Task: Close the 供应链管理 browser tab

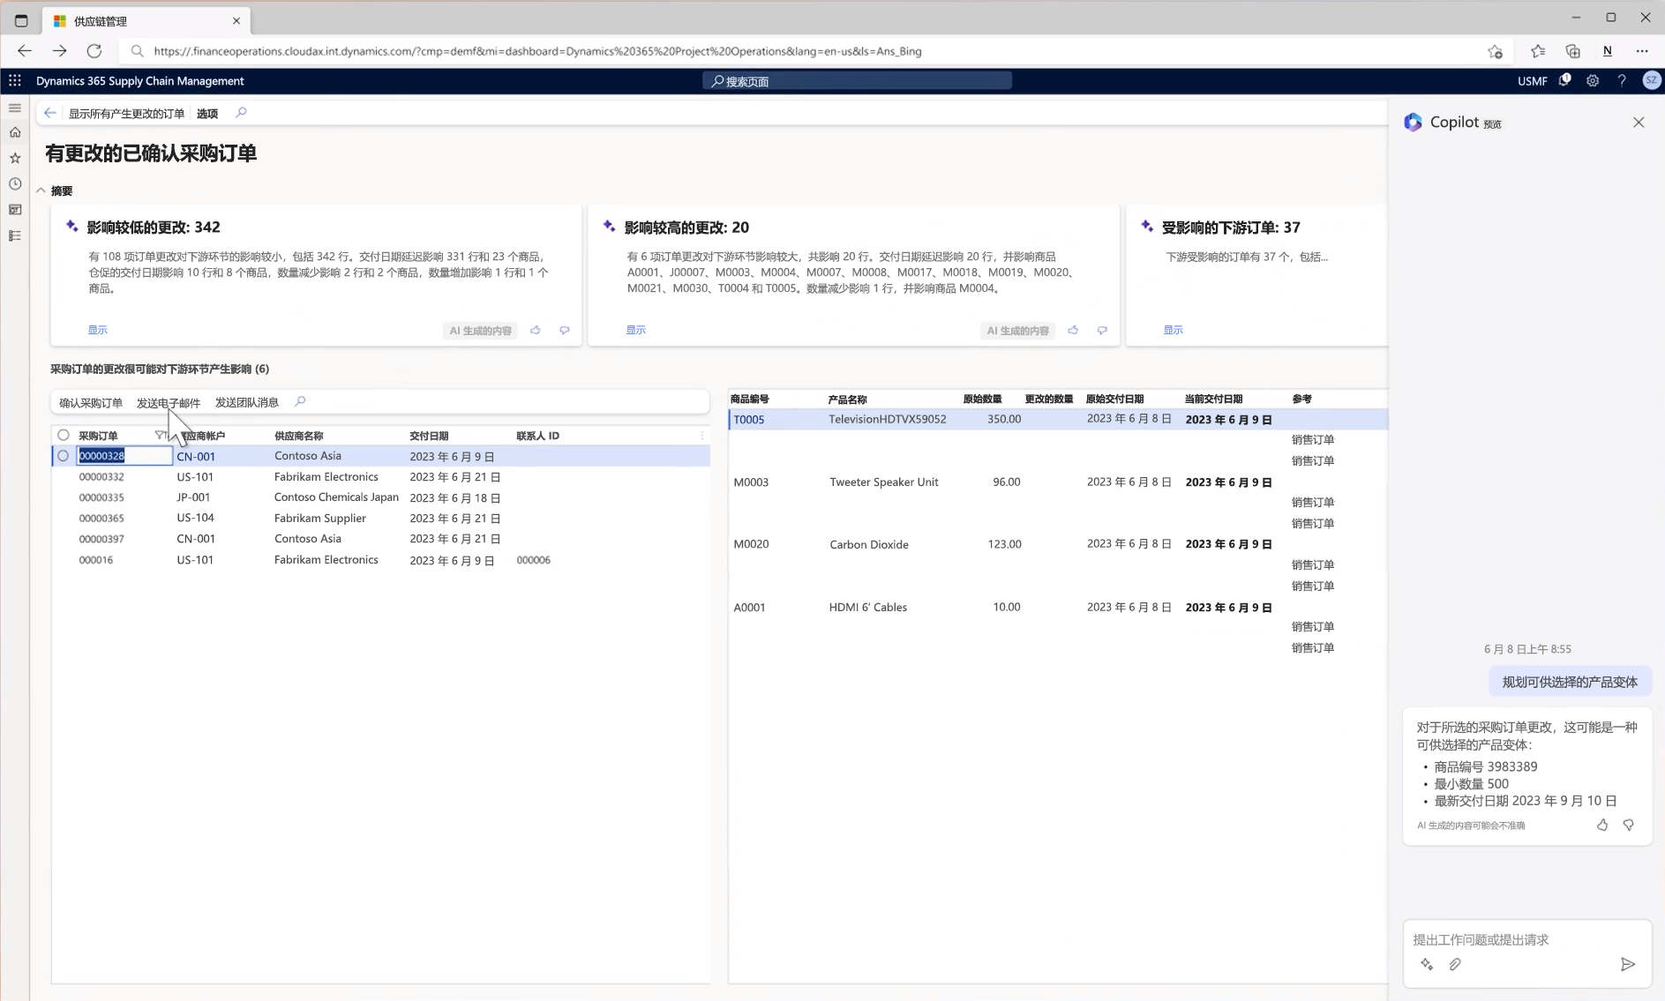Action: (236, 20)
